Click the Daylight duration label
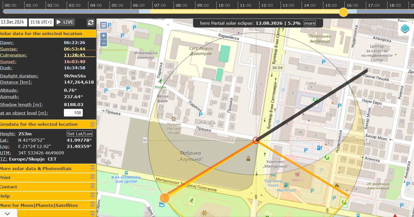The image size is (414, 217). click(x=19, y=76)
